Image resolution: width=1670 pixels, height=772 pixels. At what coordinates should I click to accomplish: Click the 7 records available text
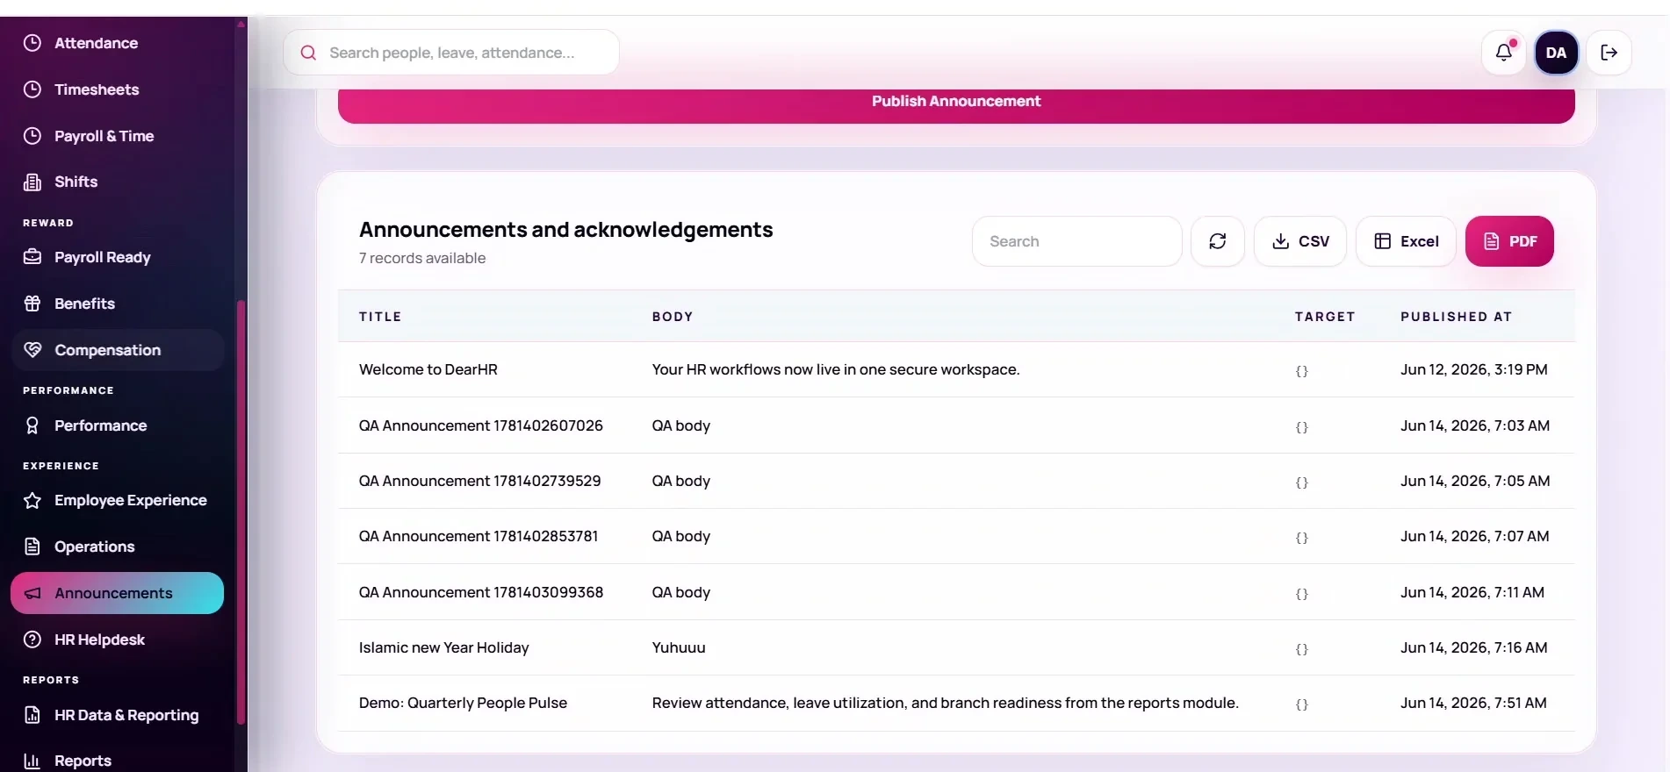(422, 258)
